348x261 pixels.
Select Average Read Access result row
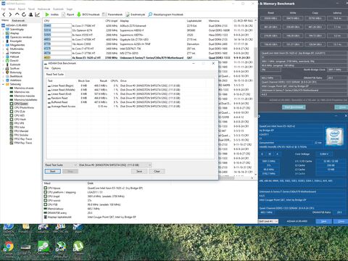pos(130,107)
